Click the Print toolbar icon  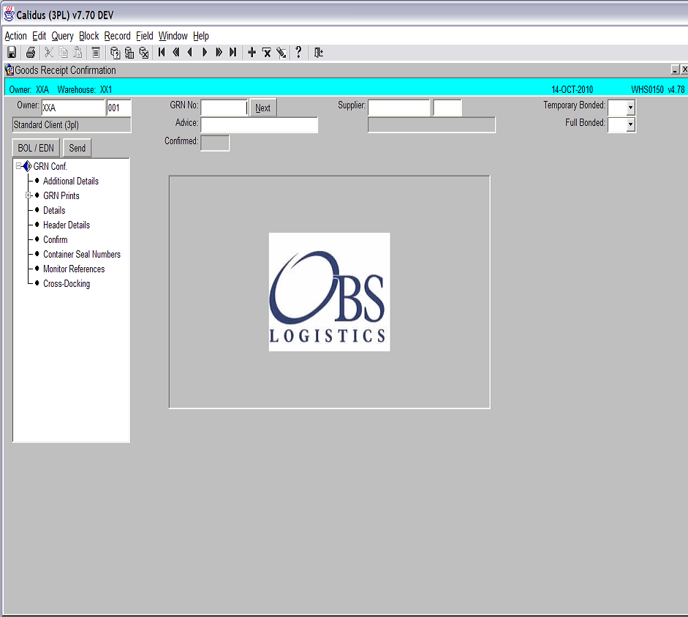30,53
